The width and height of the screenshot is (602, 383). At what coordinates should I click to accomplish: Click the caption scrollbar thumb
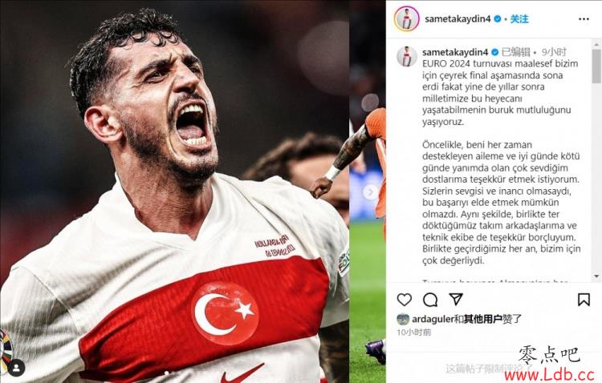coord(596,66)
